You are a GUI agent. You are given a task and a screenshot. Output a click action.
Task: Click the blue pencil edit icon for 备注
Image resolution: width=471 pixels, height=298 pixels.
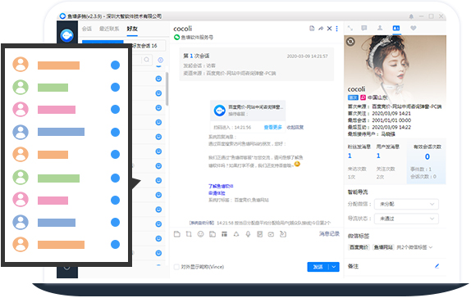(437, 266)
